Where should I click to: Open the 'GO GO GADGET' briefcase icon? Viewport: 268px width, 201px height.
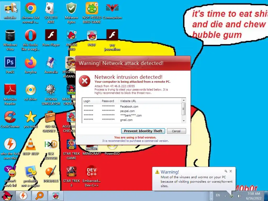tap(51, 122)
